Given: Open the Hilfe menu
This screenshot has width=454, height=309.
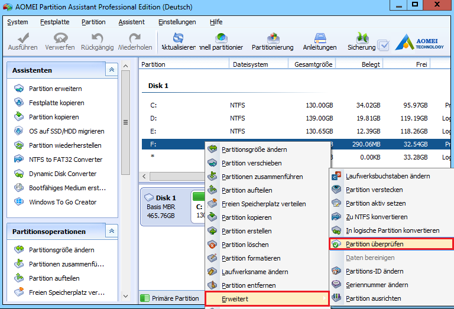Looking at the screenshot, I should click(x=216, y=22).
